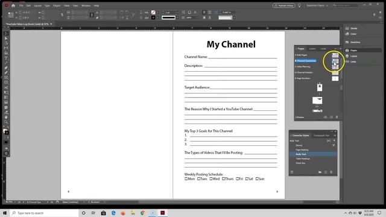Open the zoom level dropdown in status bar
This screenshot has height=217, width=386.
click(15, 202)
